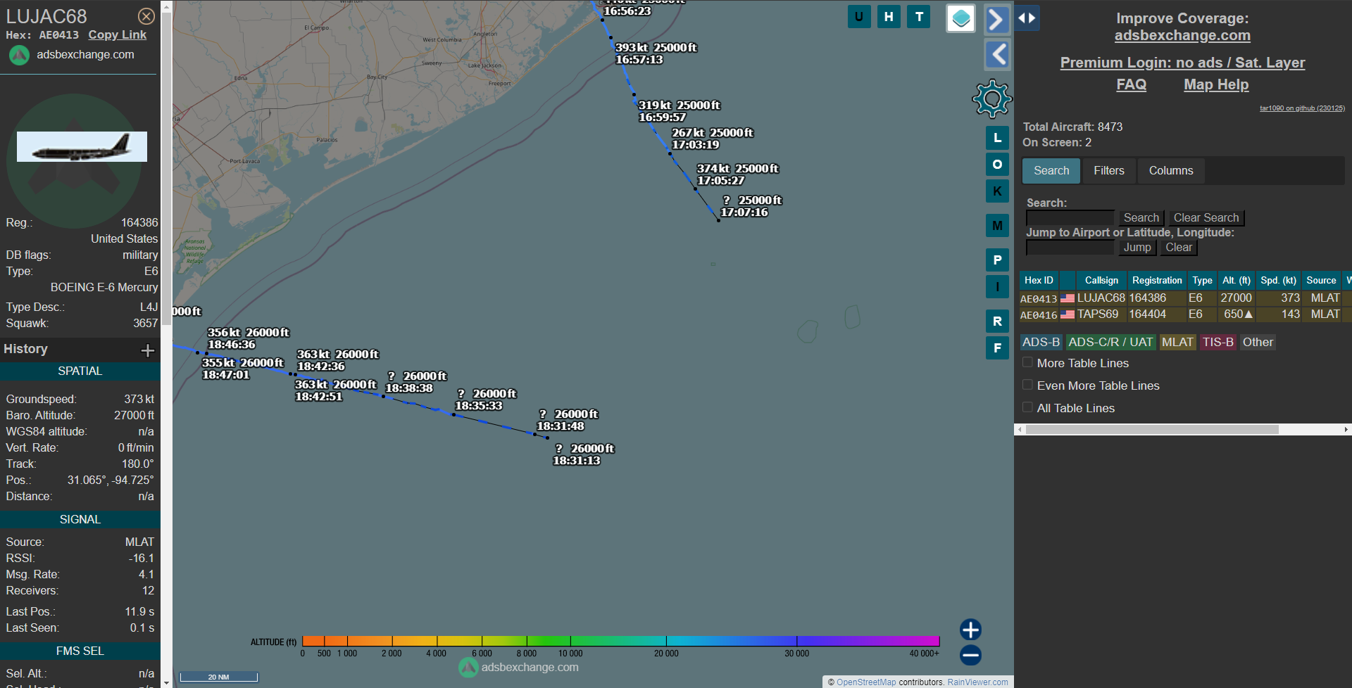The height and width of the screenshot is (688, 1352).
Task: Open RainViewer.com attribution link
Action: pyautogui.click(x=977, y=682)
